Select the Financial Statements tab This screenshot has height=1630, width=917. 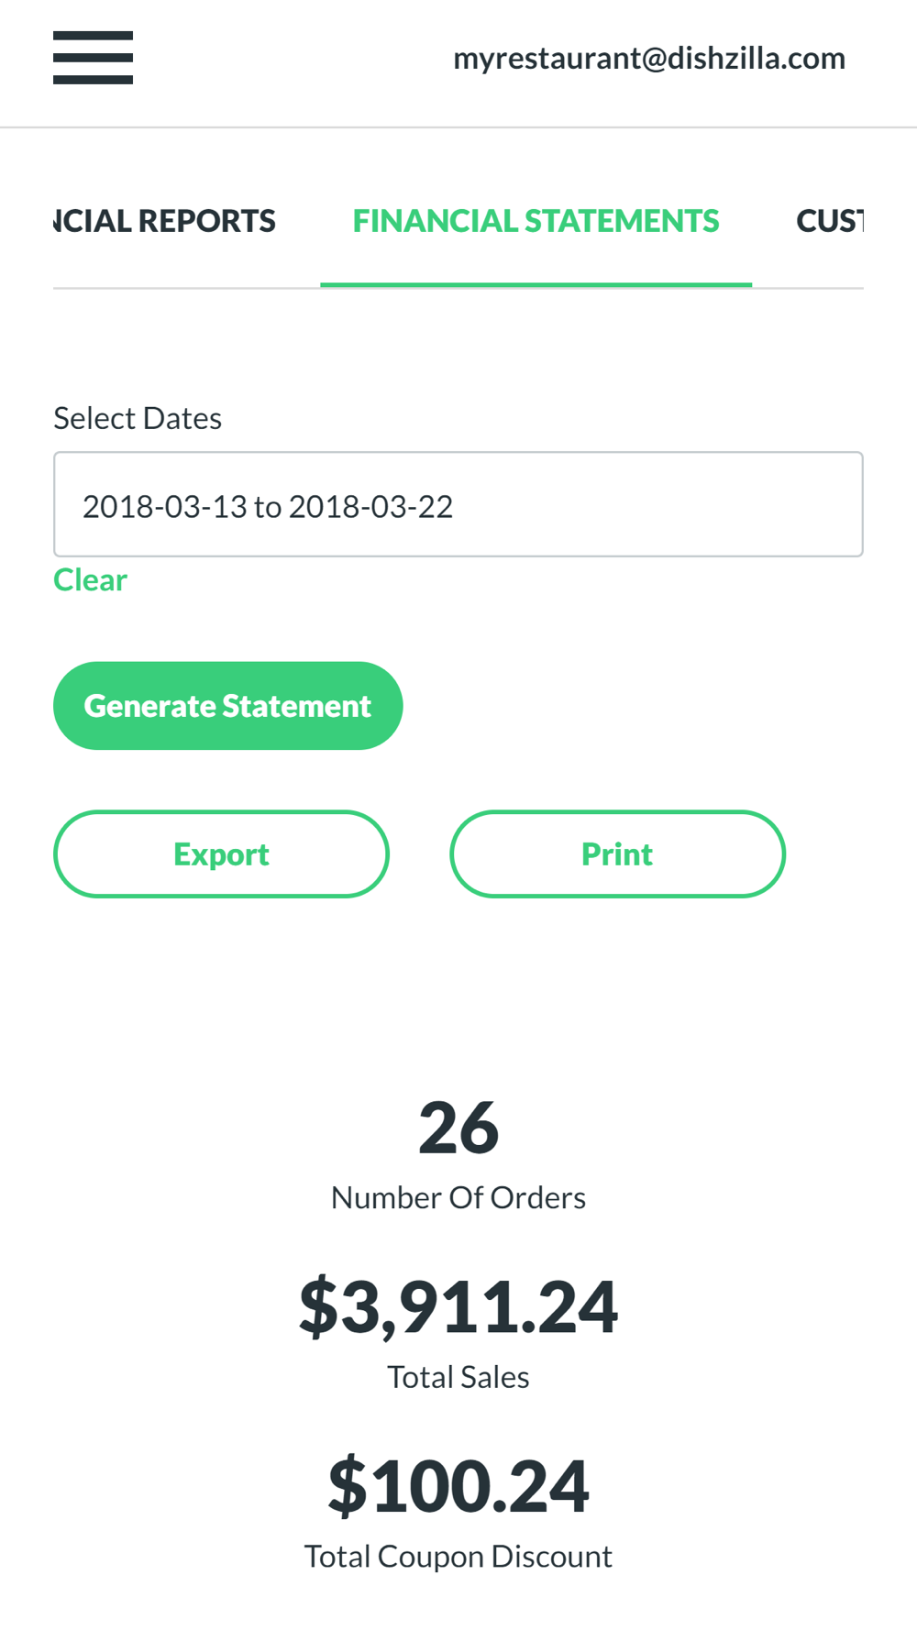click(x=536, y=221)
